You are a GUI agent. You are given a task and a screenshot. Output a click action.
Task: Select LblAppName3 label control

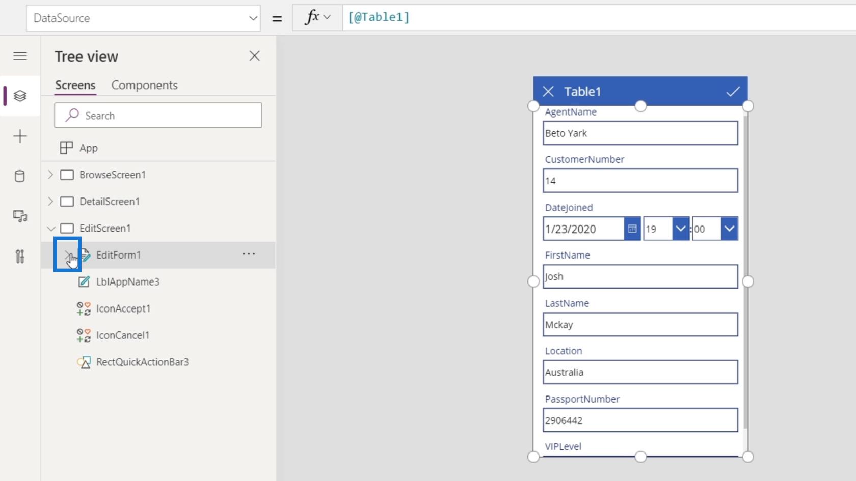tap(127, 282)
